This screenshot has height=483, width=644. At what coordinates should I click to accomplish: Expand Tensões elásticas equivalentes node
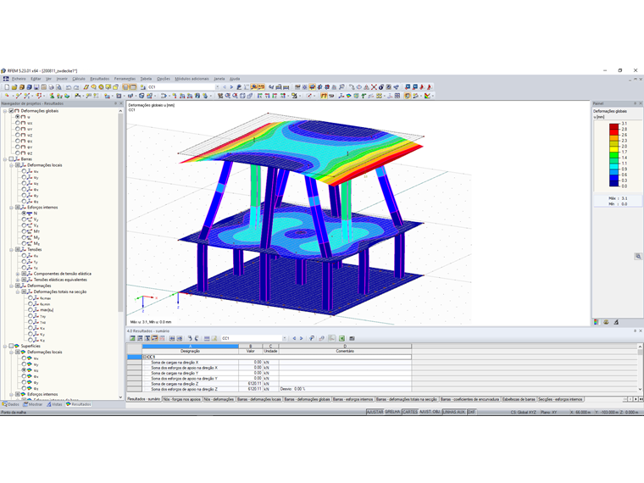[18, 280]
